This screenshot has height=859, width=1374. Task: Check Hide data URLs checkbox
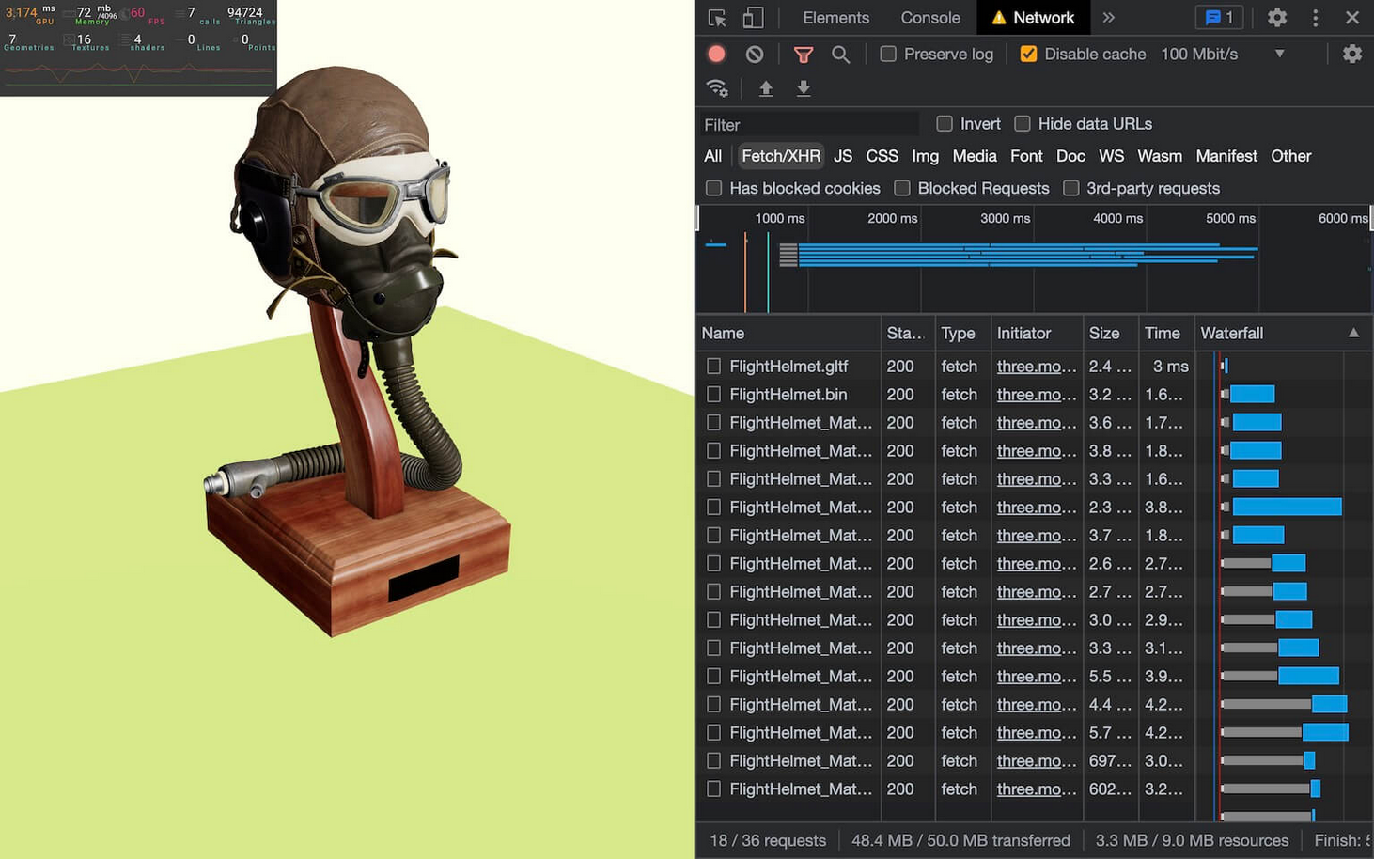(1023, 124)
